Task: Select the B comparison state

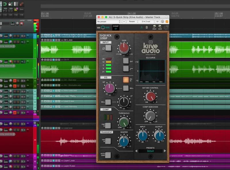Action: [x=147, y=27]
